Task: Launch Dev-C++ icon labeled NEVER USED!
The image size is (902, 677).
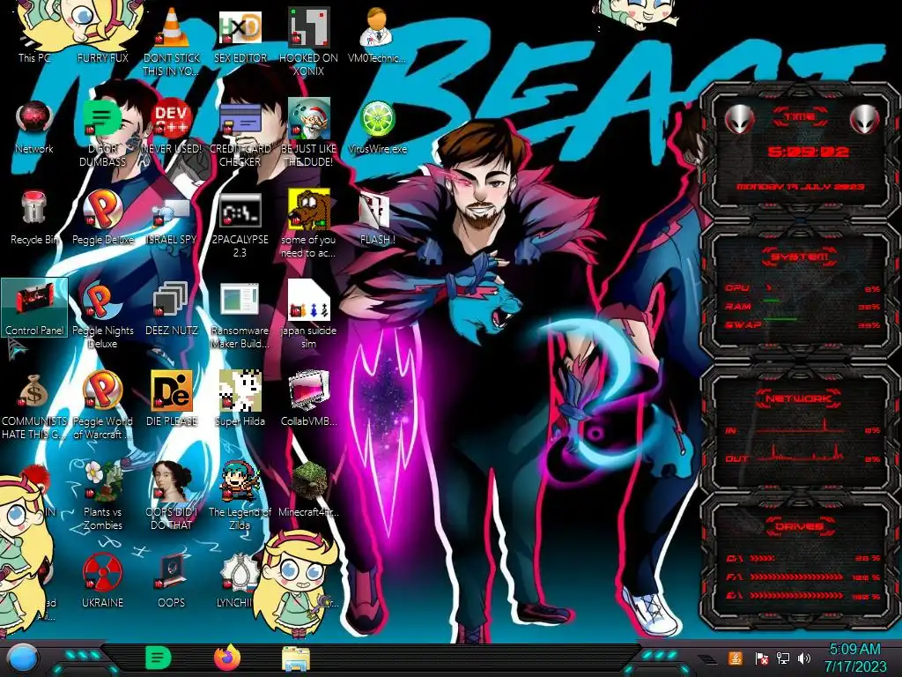Action: click(x=172, y=127)
